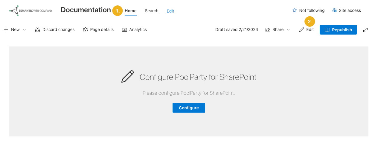
Task: Open the Search navigation tab
Action: pyautogui.click(x=152, y=11)
